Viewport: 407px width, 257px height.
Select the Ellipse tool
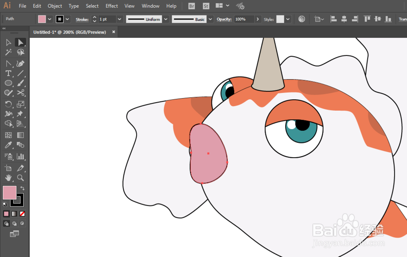8,83
